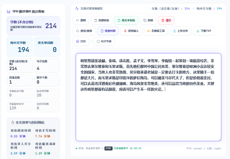Click inside the main text editing area
The width and height of the screenshot is (230, 159).
point(148,97)
